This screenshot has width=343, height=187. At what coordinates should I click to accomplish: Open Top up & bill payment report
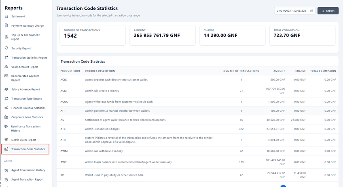pos(25,37)
